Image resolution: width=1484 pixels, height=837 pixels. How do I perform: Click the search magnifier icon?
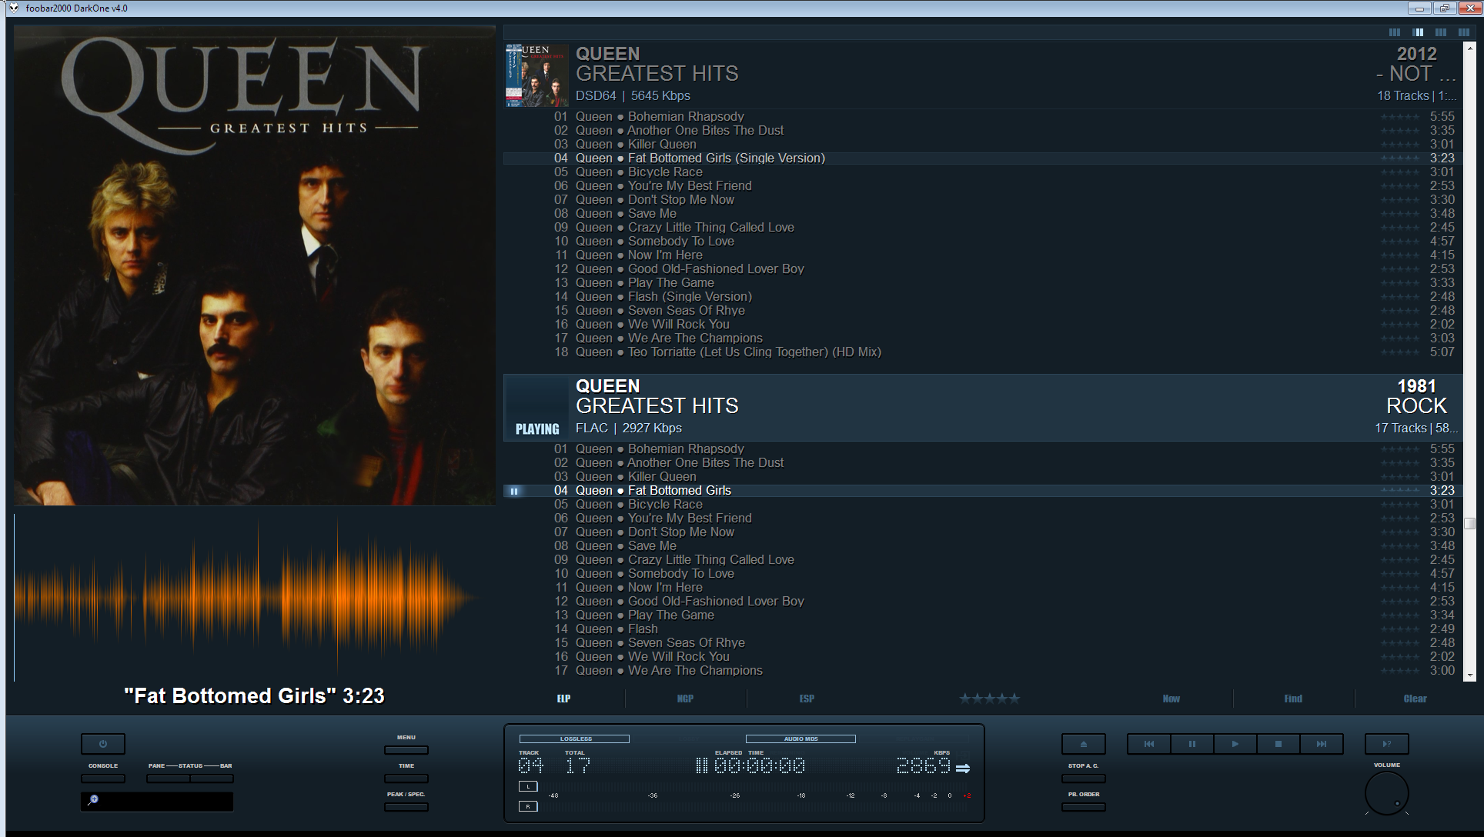click(93, 800)
